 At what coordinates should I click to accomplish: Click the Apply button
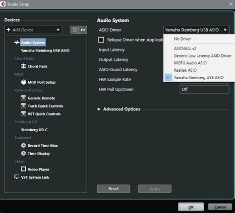[155, 189]
